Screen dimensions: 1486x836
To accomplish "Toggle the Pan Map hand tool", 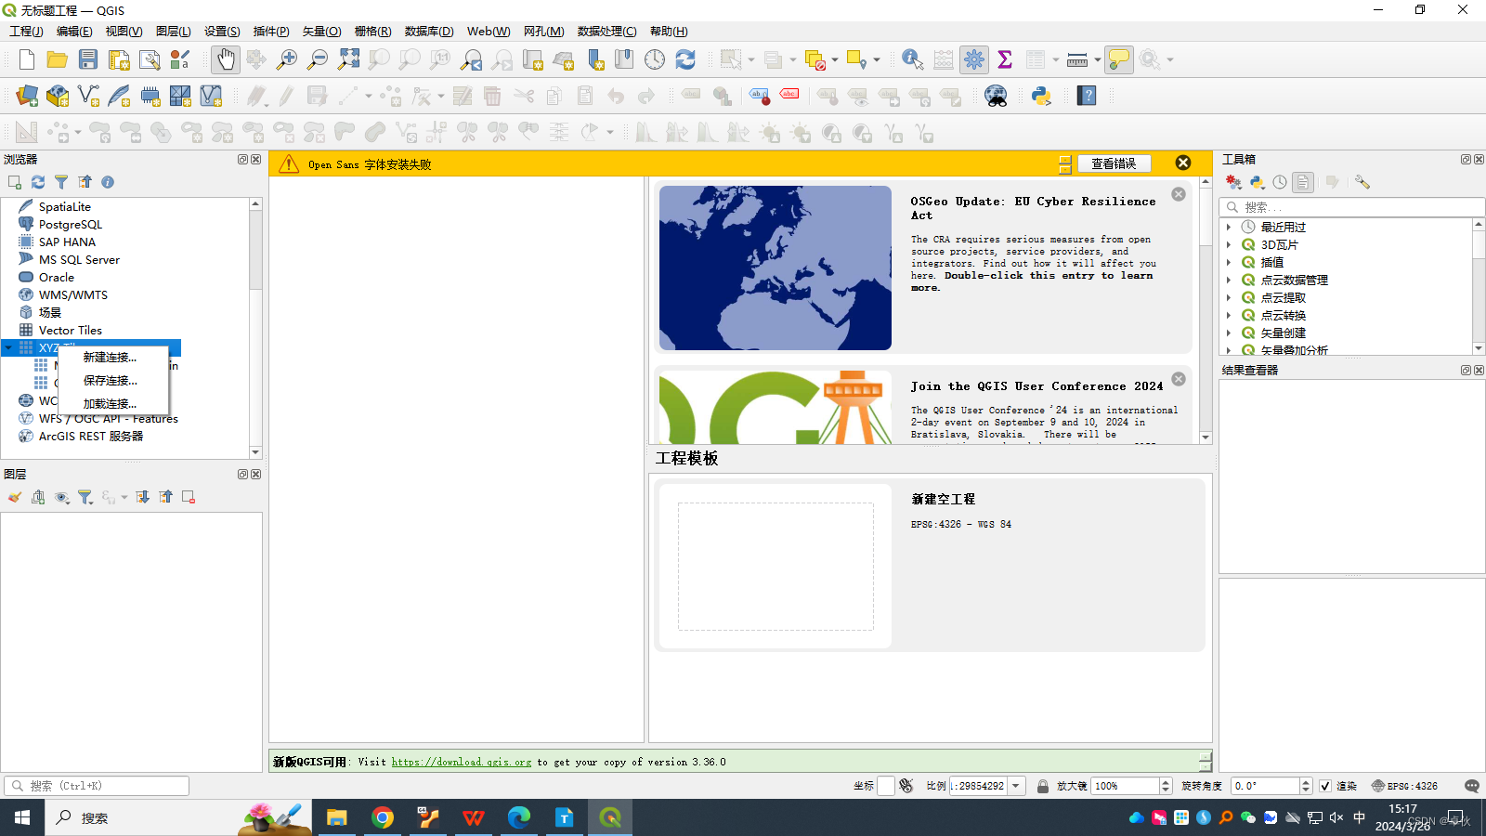I will point(225,59).
